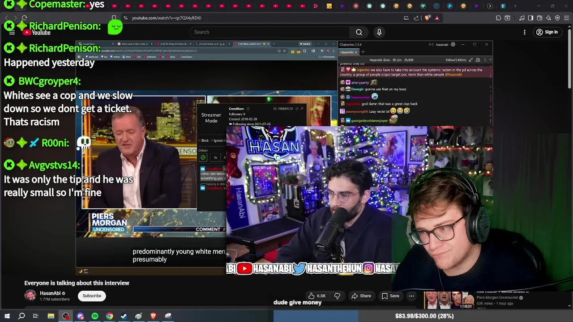Screen dimensions: 573x322
Task: Open Brave Wallet icon in toolbar
Action: tap(539, 18)
